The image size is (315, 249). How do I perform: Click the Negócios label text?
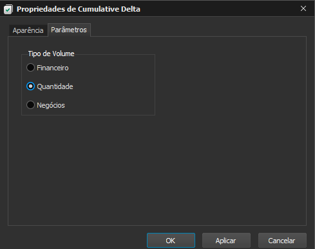pos(51,105)
